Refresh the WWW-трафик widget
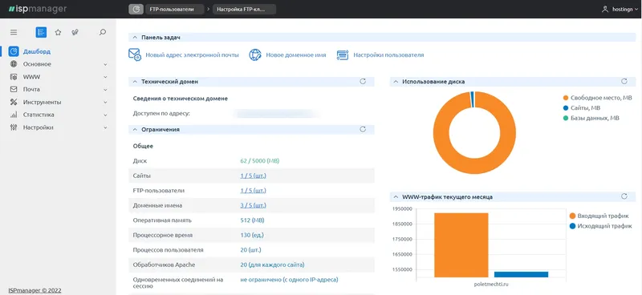This screenshot has width=642, height=295. coord(624,196)
